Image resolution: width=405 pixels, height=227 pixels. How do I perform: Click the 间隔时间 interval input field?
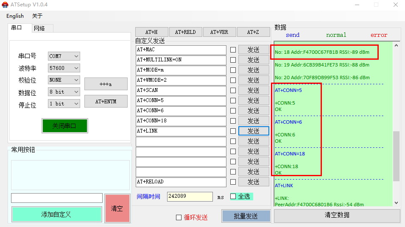click(190, 197)
